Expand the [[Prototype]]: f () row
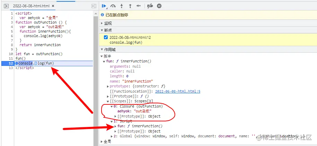The width and height of the screenshot is (317, 146). [x=108, y=96]
